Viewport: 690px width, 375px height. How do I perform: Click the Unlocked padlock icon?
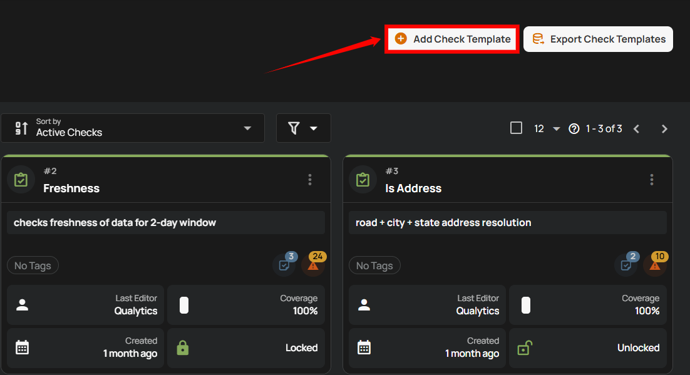coord(525,347)
